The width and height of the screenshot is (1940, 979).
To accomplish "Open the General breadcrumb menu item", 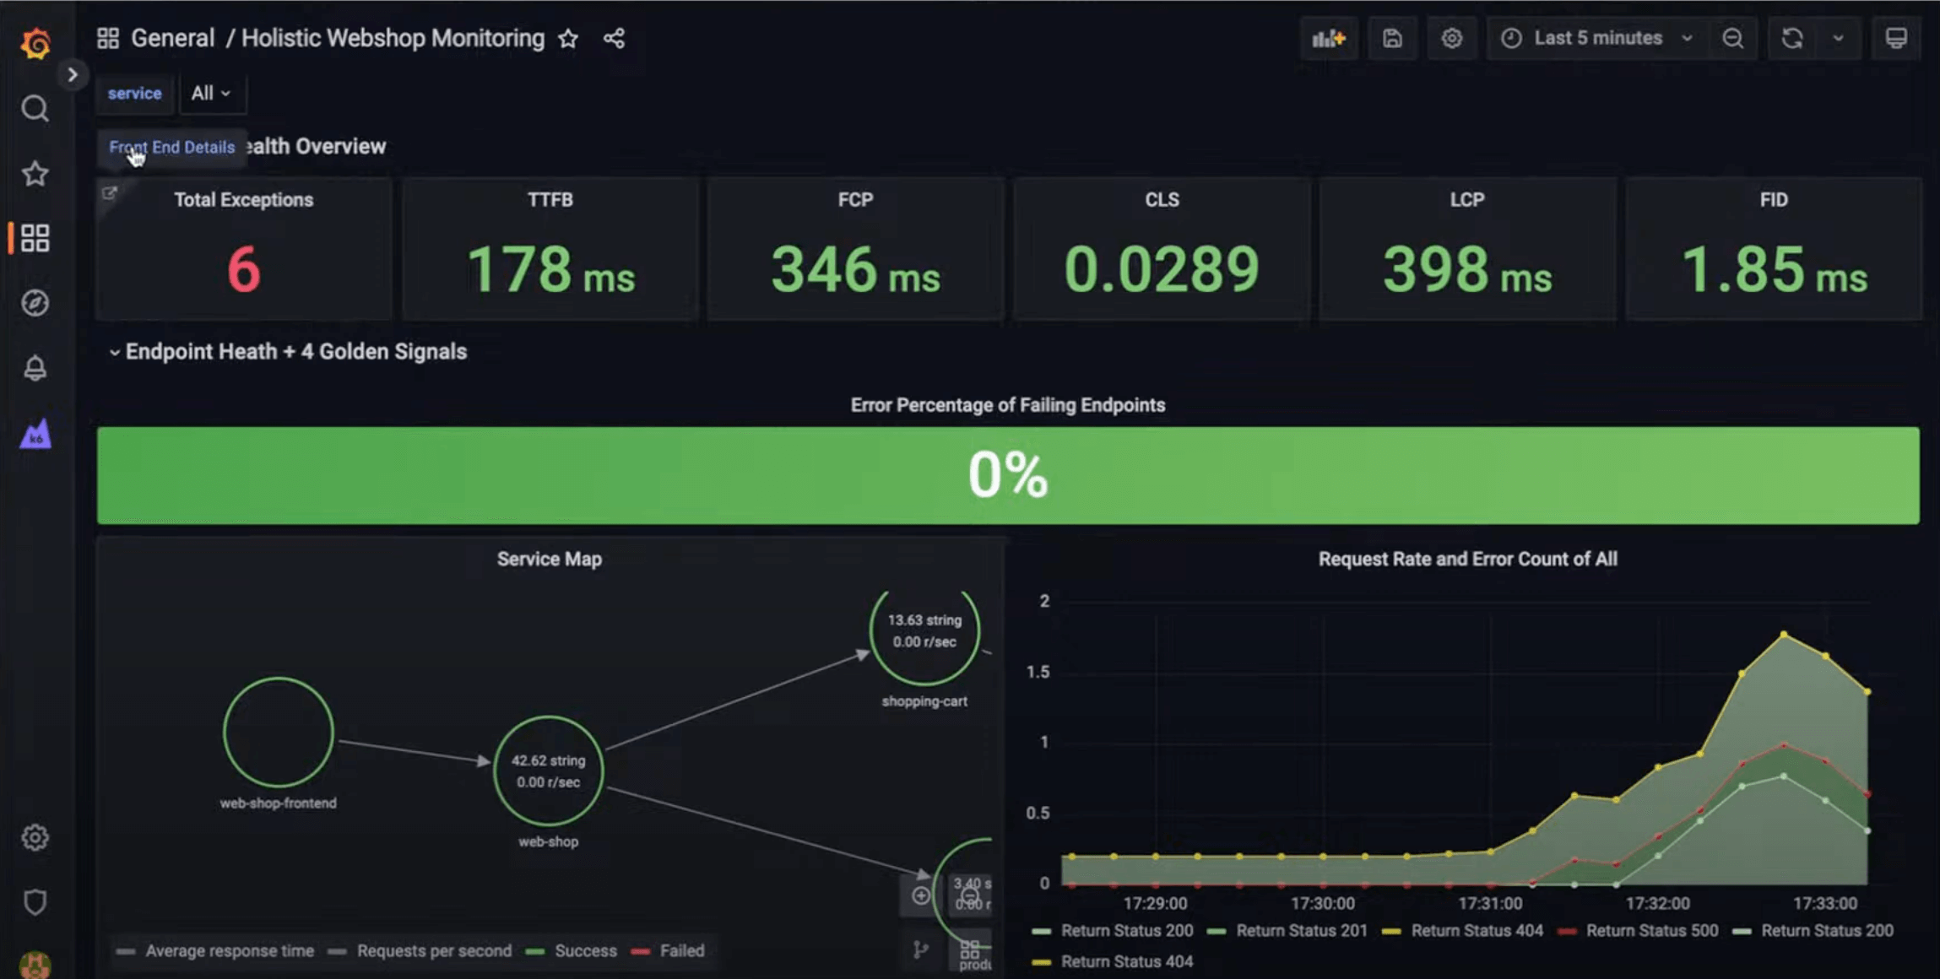I will pyautogui.click(x=174, y=38).
